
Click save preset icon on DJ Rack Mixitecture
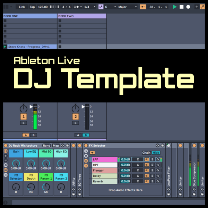(x=67, y=146)
